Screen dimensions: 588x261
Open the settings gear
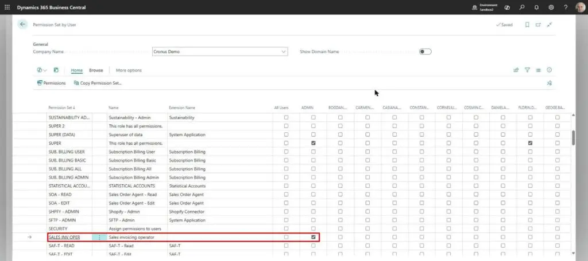point(551,7)
